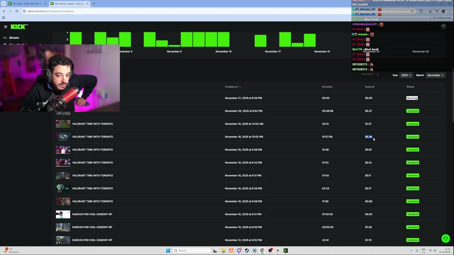The height and width of the screenshot is (255, 454).
Task: Open the green support chat bubble
Action: 445,239
